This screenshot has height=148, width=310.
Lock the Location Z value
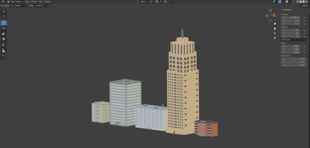(305, 24)
